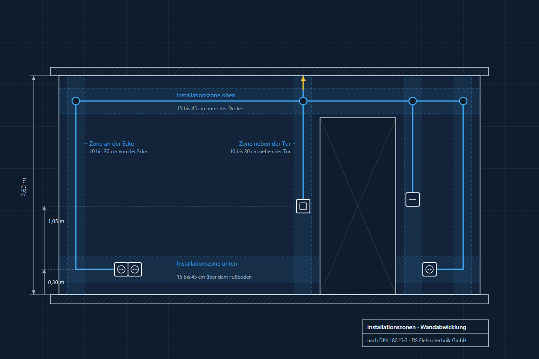
Task: Select the single socket right of the door
Action: coord(430,269)
